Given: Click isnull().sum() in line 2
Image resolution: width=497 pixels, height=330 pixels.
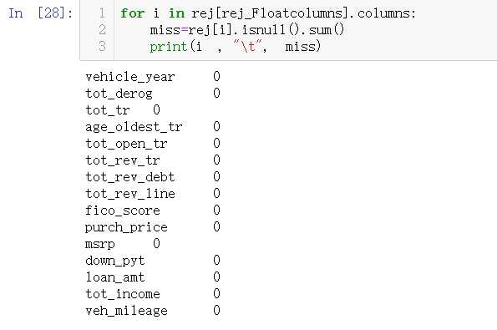Looking at the screenshot, I should pyautogui.click(x=292, y=30).
